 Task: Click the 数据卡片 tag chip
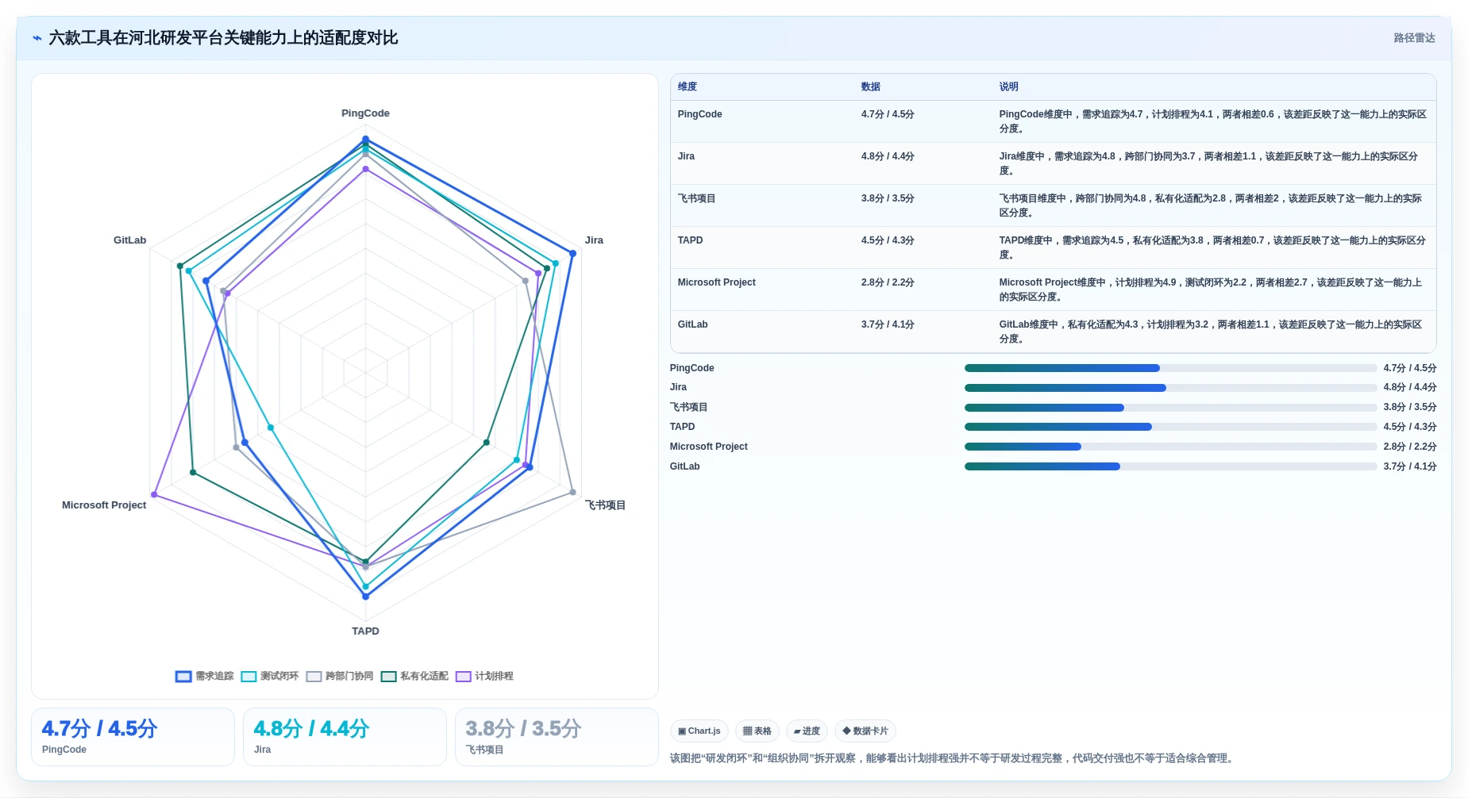[x=865, y=731]
